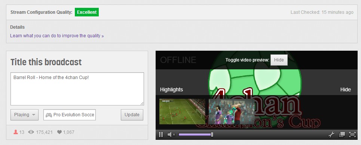Switch the player to fullscreen mode
This screenshot has width=361, height=145.
352,135
